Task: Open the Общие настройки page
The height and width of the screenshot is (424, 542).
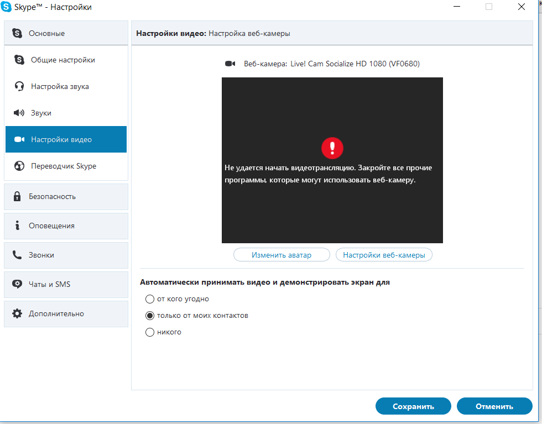Action: pos(63,60)
